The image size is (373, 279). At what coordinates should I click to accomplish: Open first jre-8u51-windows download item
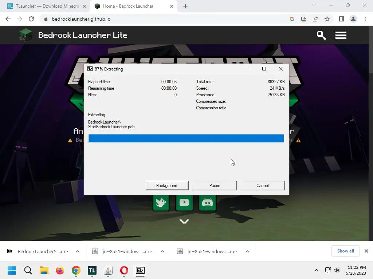point(122,251)
